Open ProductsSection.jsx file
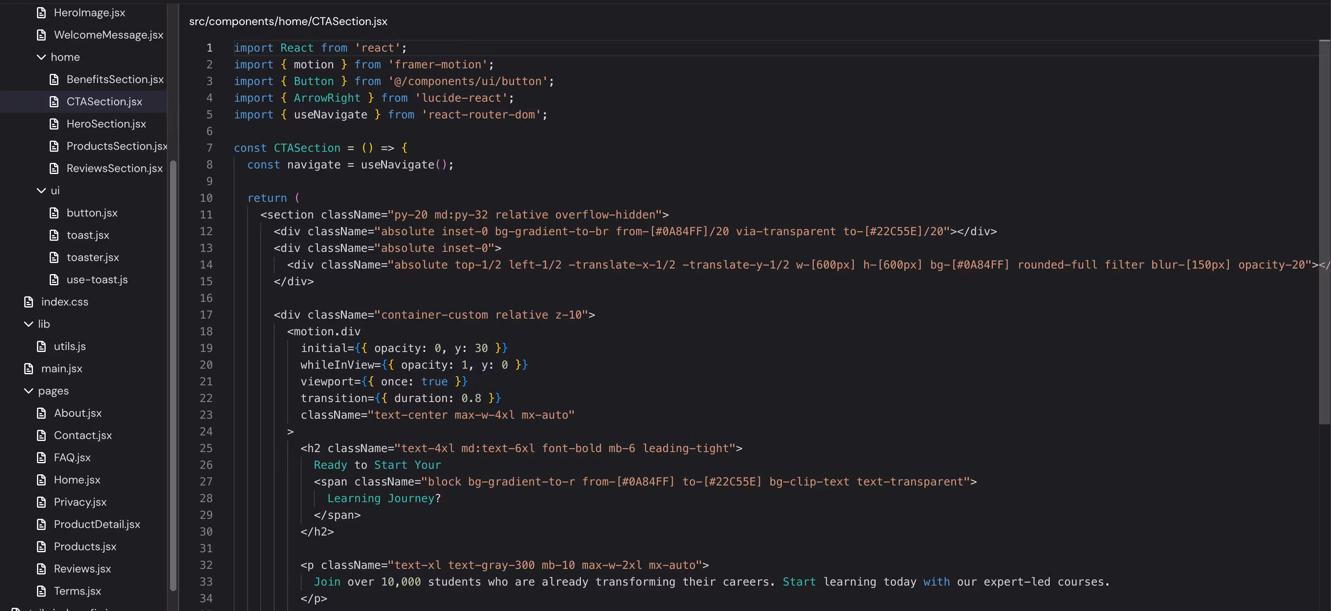 pos(116,146)
